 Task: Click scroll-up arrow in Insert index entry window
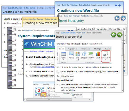click(126, 26)
